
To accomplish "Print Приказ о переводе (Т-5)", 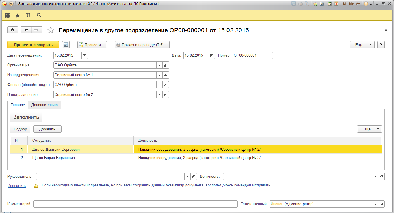I will 142,45.
